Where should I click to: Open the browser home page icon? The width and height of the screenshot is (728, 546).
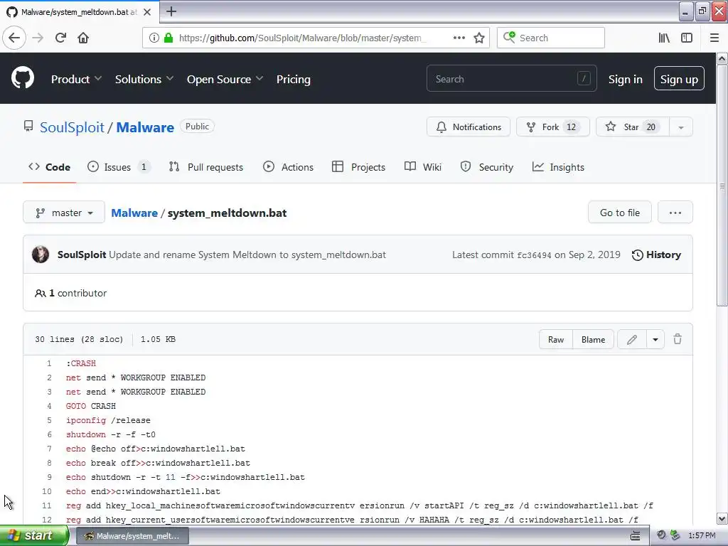point(83,38)
